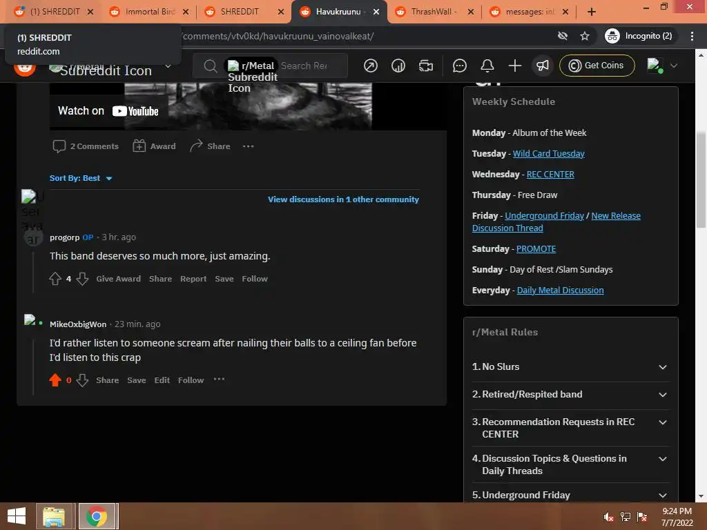Remove upvote on MikeOxbigWon's comment
This screenshot has height=530, width=707.
point(55,380)
